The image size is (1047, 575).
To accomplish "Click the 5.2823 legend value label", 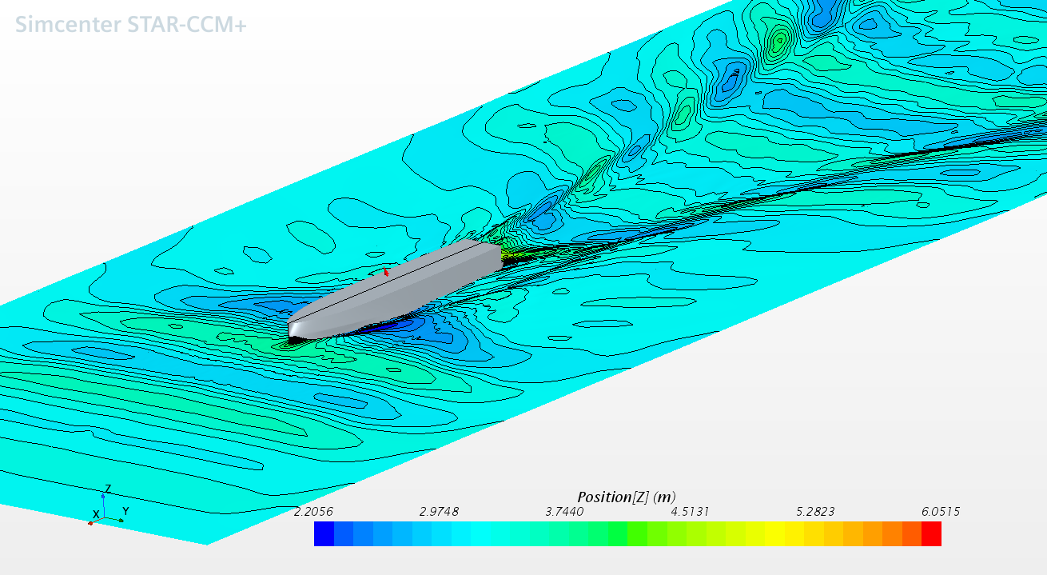I will 815,512.
